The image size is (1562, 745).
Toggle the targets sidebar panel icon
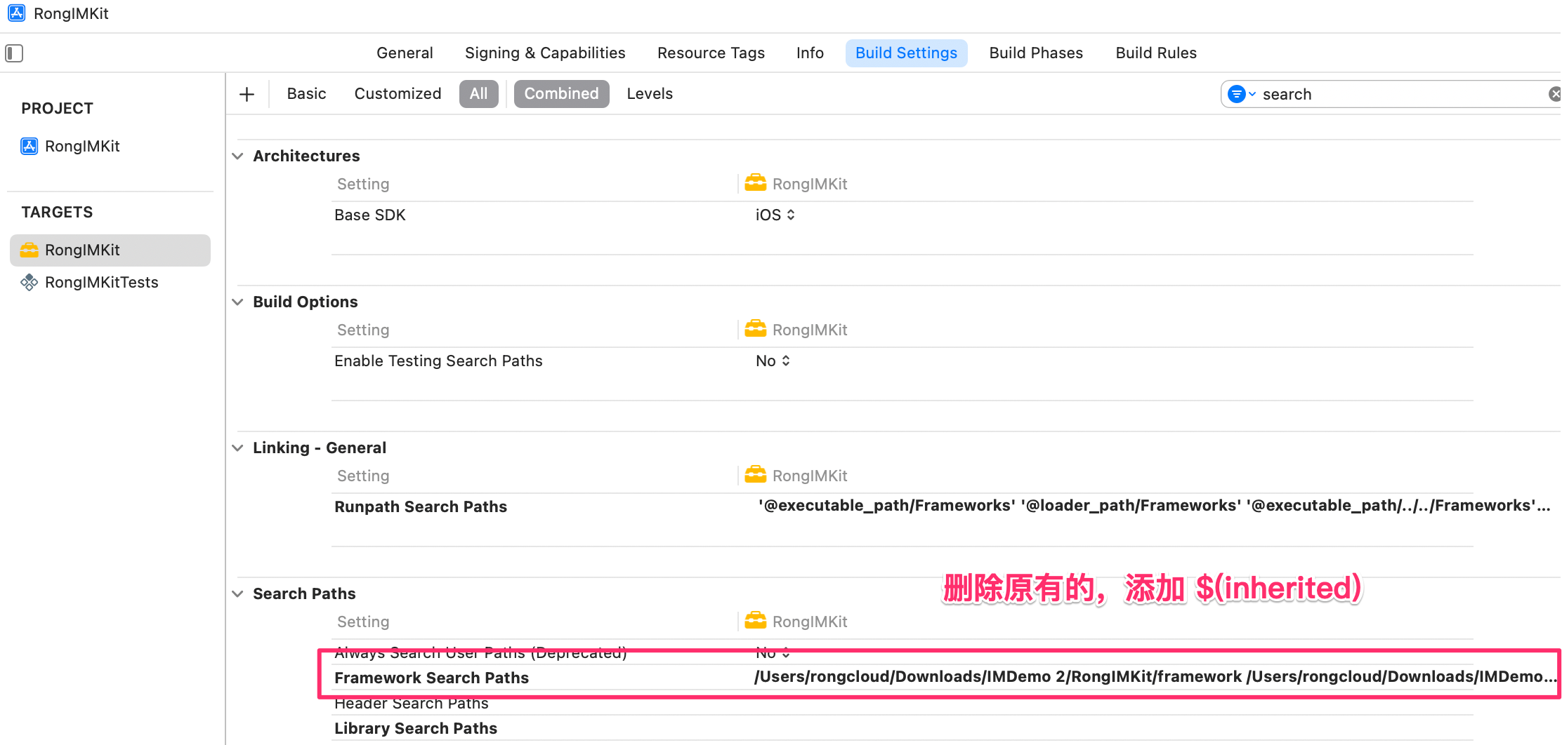click(x=14, y=53)
